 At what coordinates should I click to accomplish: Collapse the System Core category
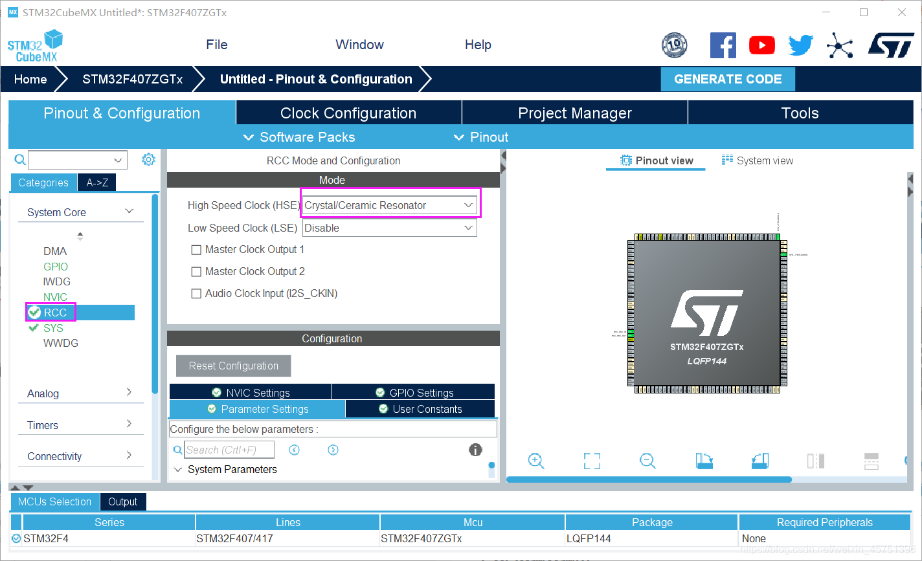click(129, 212)
